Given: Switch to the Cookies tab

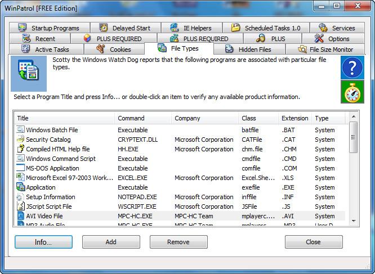Looking at the screenshot, I should pyautogui.click(x=114, y=49).
